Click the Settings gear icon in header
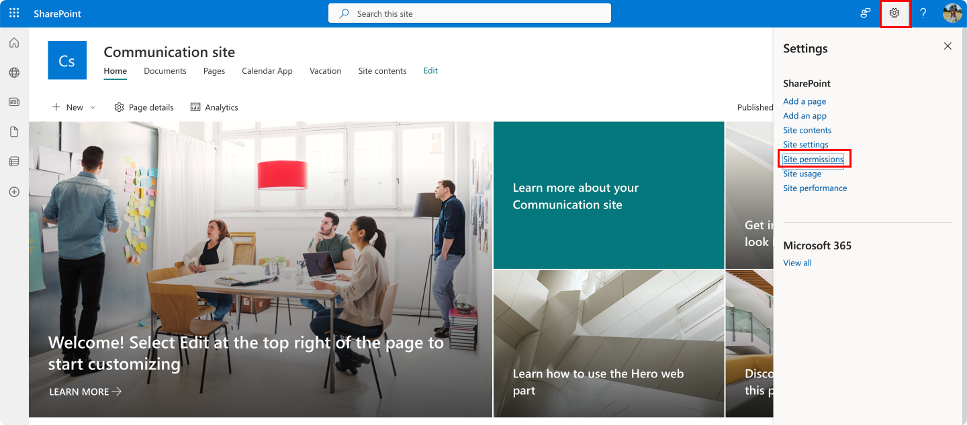 click(894, 13)
